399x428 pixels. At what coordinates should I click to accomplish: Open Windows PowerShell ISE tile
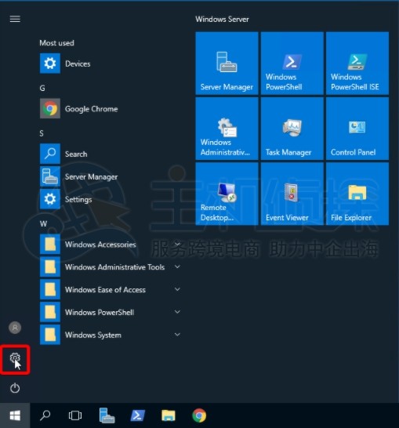click(357, 63)
